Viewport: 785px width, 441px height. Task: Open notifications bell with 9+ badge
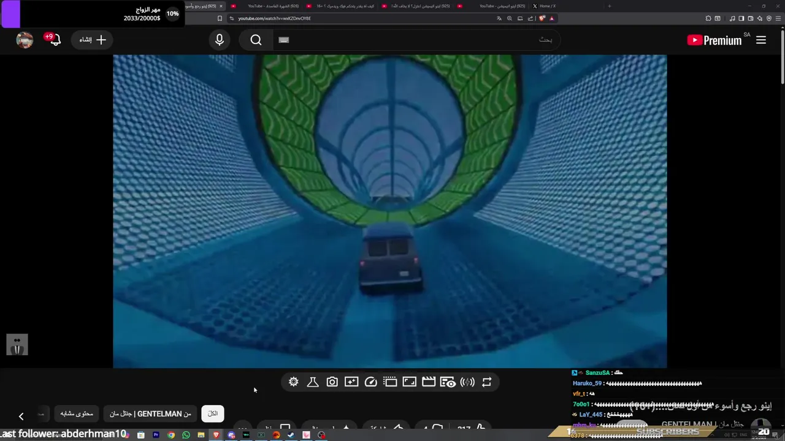tap(54, 40)
